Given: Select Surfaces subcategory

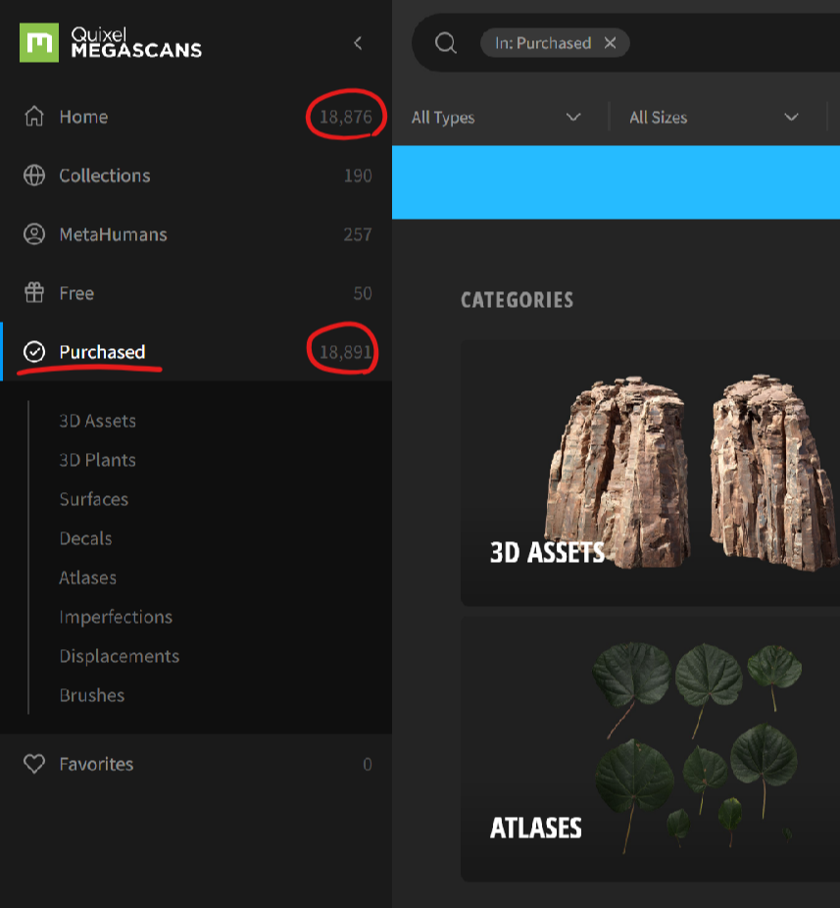Looking at the screenshot, I should point(93,499).
